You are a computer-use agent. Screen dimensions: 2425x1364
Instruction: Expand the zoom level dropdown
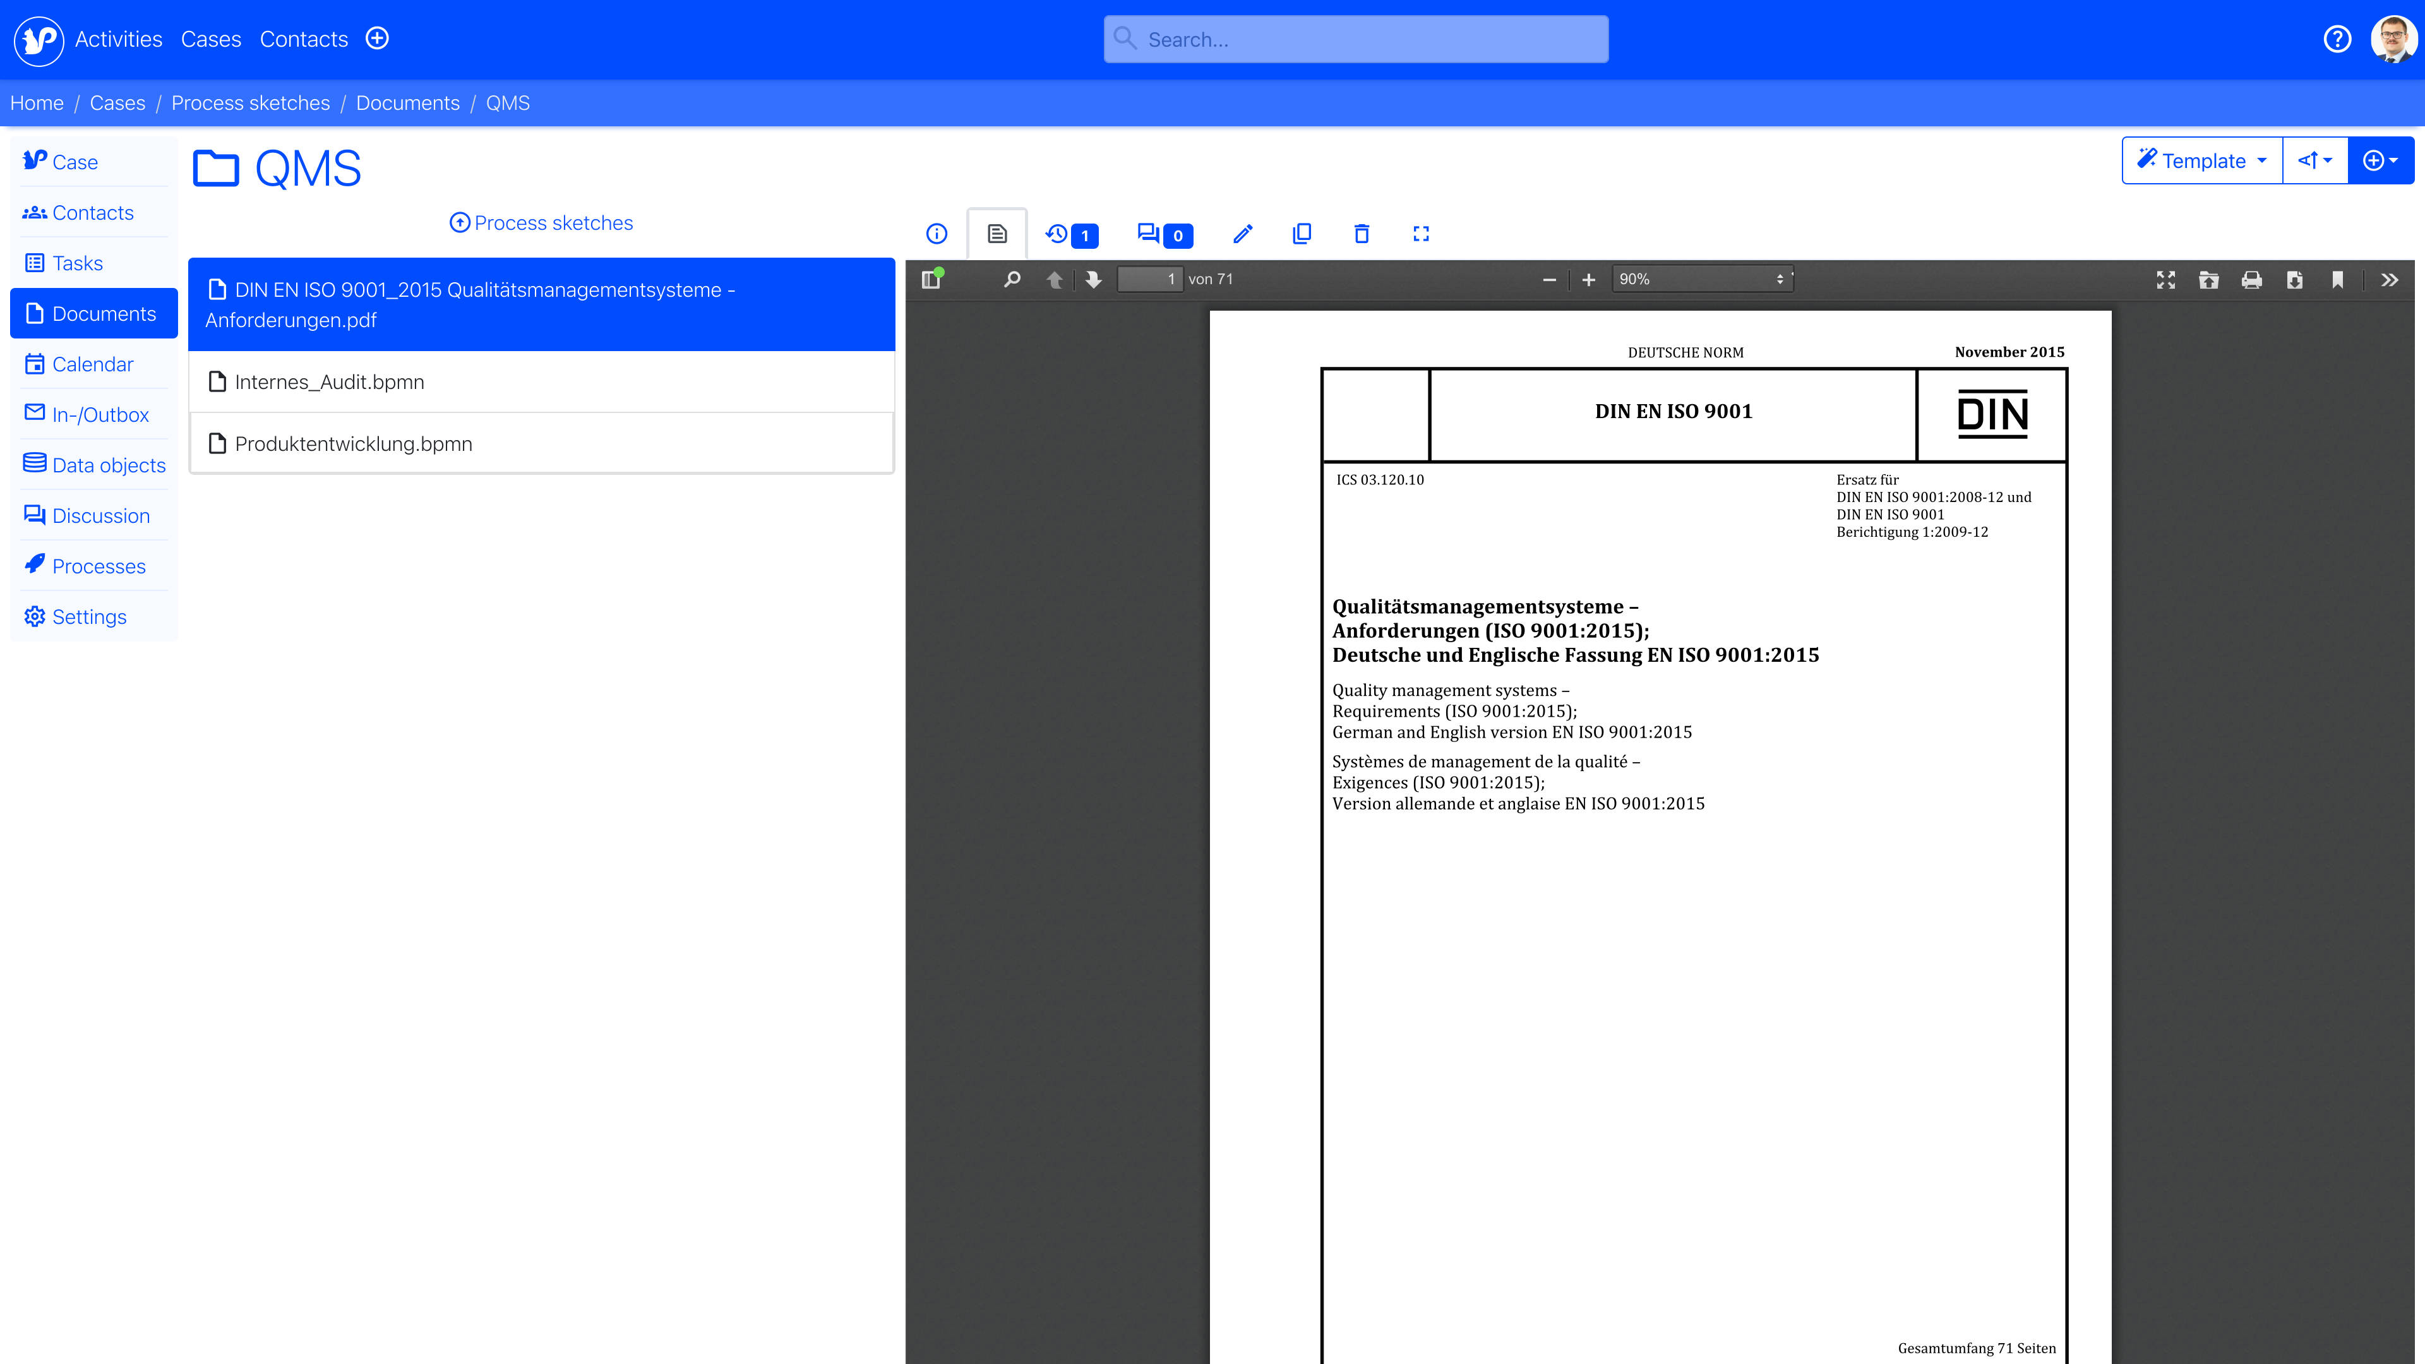1780,278
